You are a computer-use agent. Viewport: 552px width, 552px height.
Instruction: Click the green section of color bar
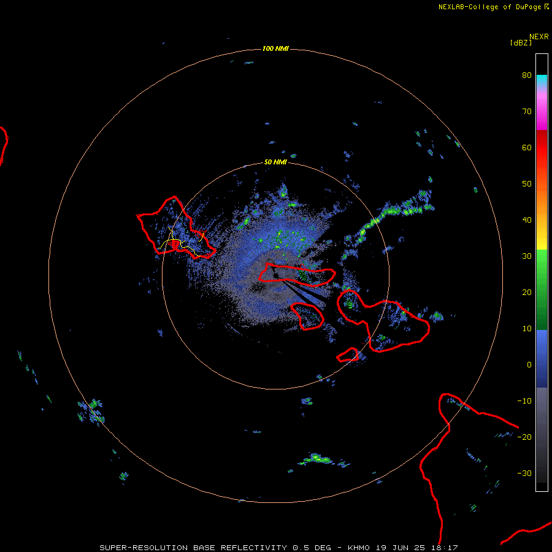click(542, 289)
